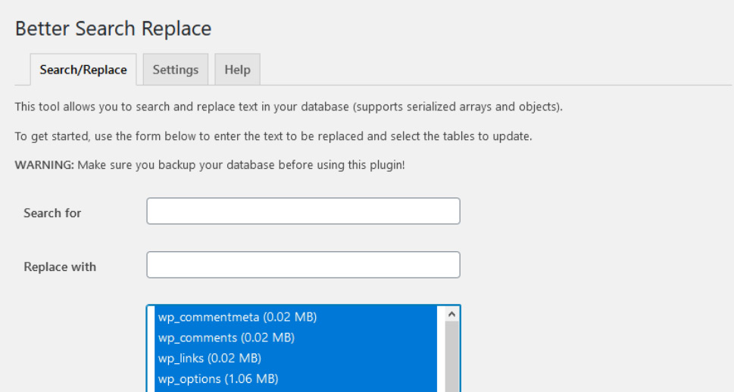Click the "Search for" field label
The height and width of the screenshot is (392, 734).
pos(52,213)
